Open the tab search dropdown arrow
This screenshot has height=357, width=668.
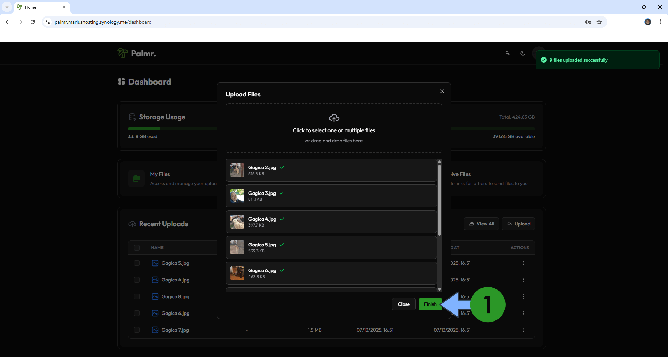(x=7, y=7)
